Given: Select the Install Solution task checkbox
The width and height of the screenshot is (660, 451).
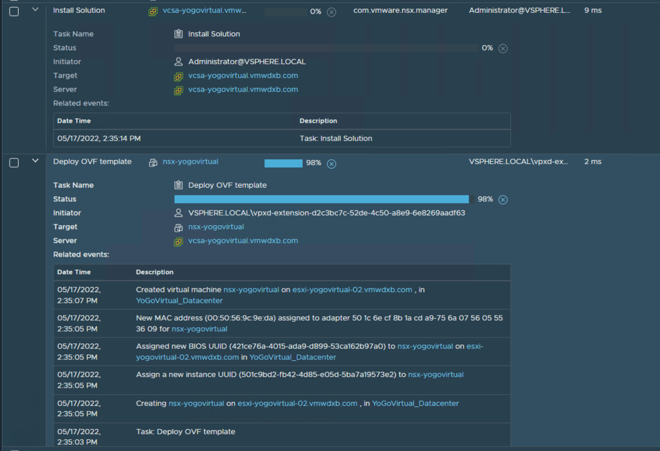Looking at the screenshot, I should 14,11.
